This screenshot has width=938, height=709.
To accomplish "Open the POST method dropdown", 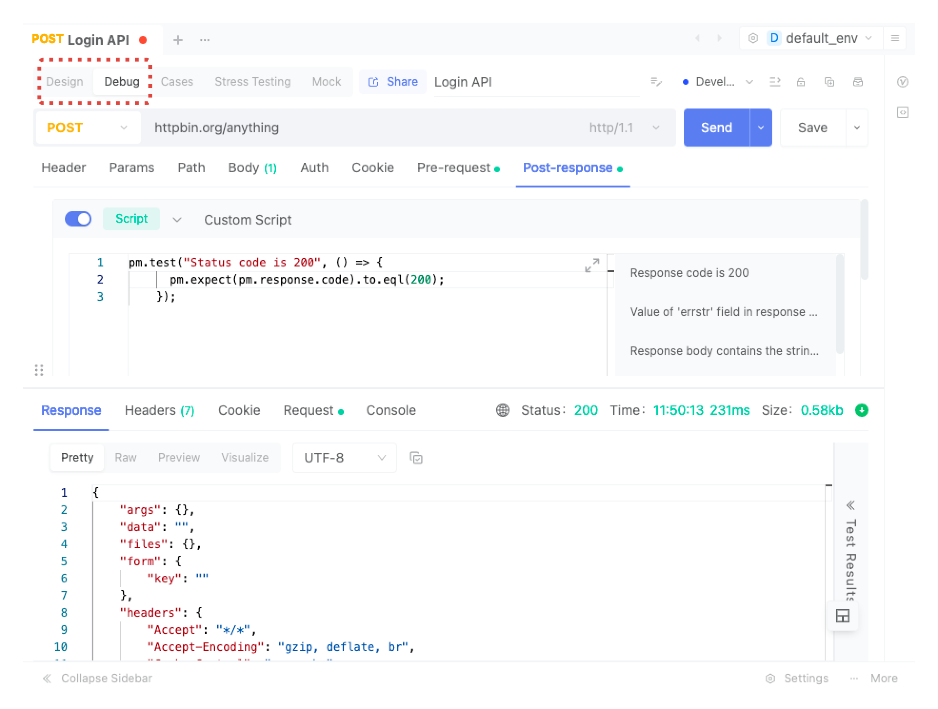I will click(88, 128).
